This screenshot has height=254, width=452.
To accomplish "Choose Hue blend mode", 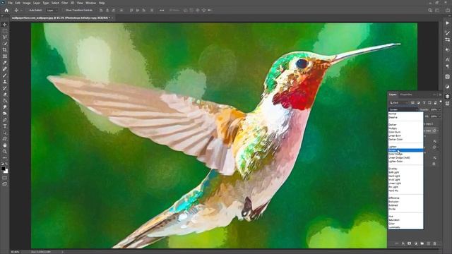I will (x=405, y=217).
